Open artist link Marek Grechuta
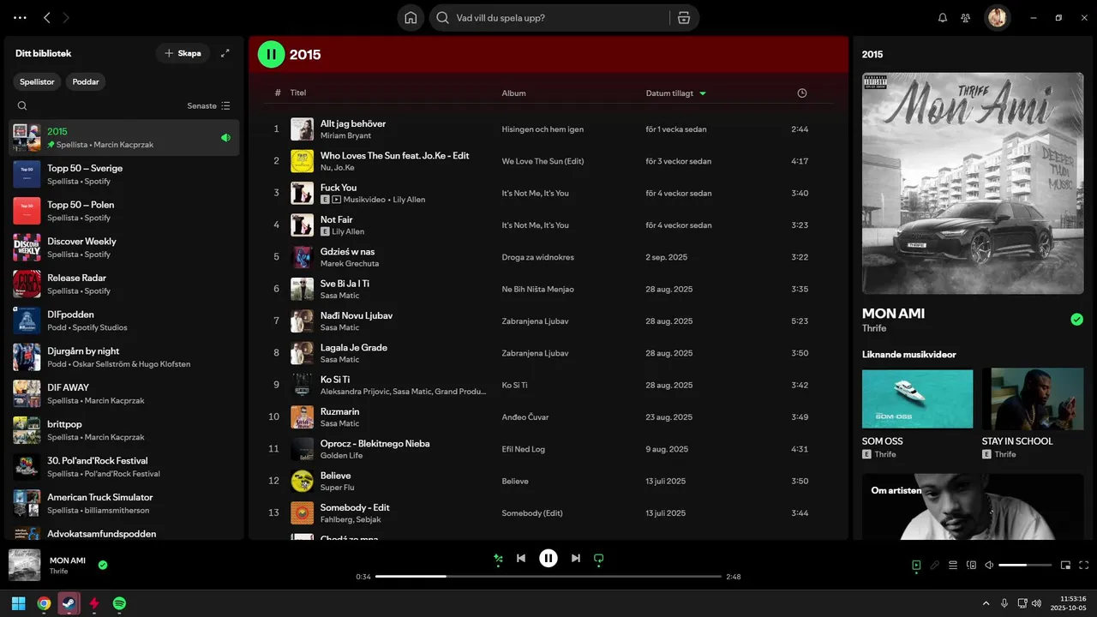Viewport: 1097px width, 617px height. coord(350,263)
